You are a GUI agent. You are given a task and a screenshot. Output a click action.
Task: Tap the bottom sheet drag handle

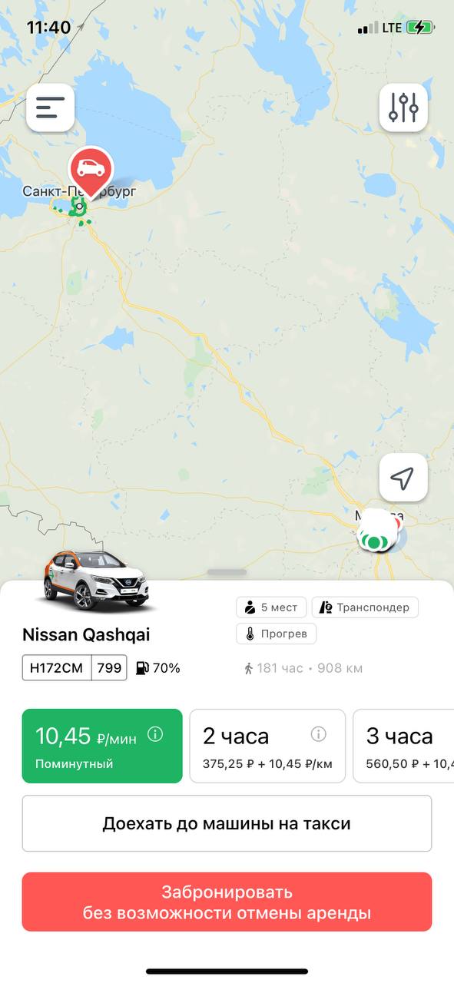(227, 572)
